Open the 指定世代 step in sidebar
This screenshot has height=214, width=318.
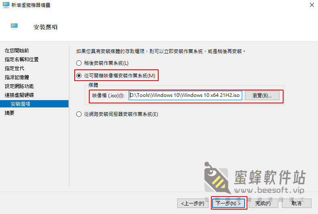[x=14, y=68]
